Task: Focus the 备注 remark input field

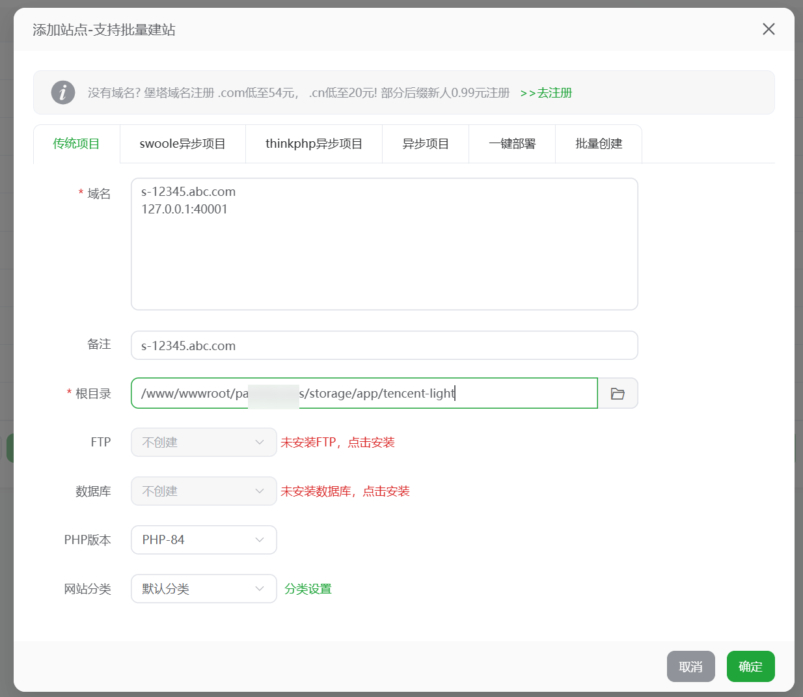Action: pyautogui.click(x=384, y=346)
